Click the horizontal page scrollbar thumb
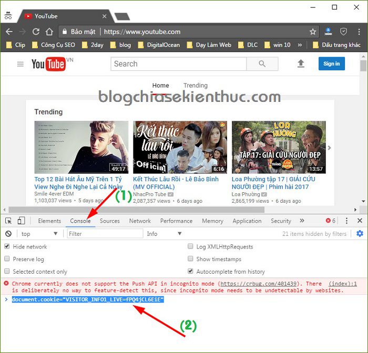 (136, 210)
